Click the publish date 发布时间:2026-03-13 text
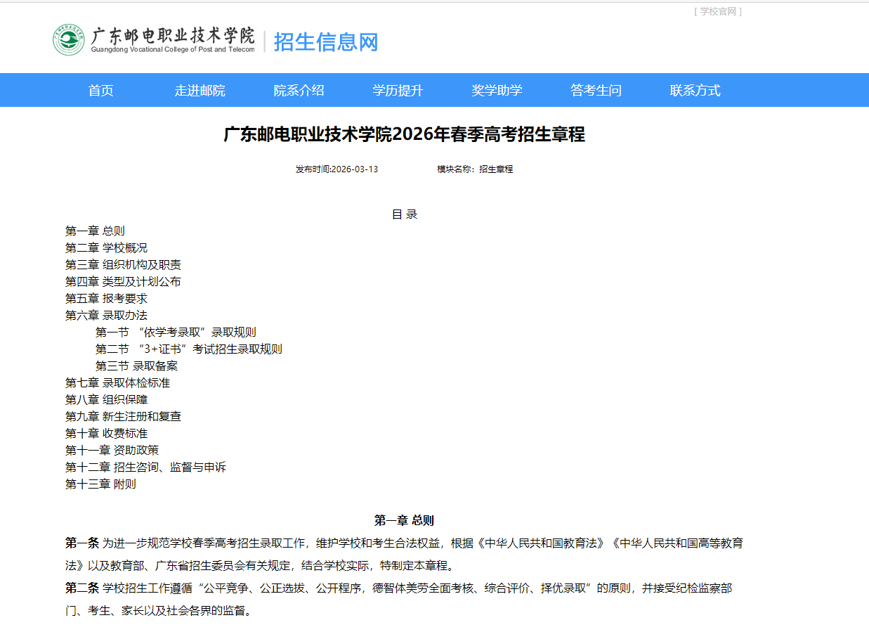869x639 pixels. tap(338, 169)
